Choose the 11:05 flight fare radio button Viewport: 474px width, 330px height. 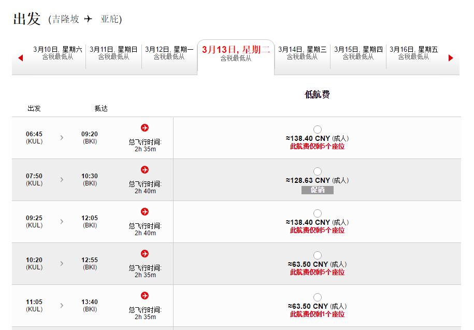(318, 297)
